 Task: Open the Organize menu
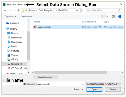click(10, 16)
